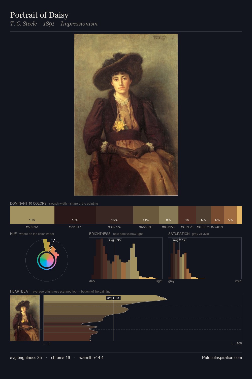252x379 pixels.
Task: Click the hex code #6A583D
Action: click(x=146, y=227)
